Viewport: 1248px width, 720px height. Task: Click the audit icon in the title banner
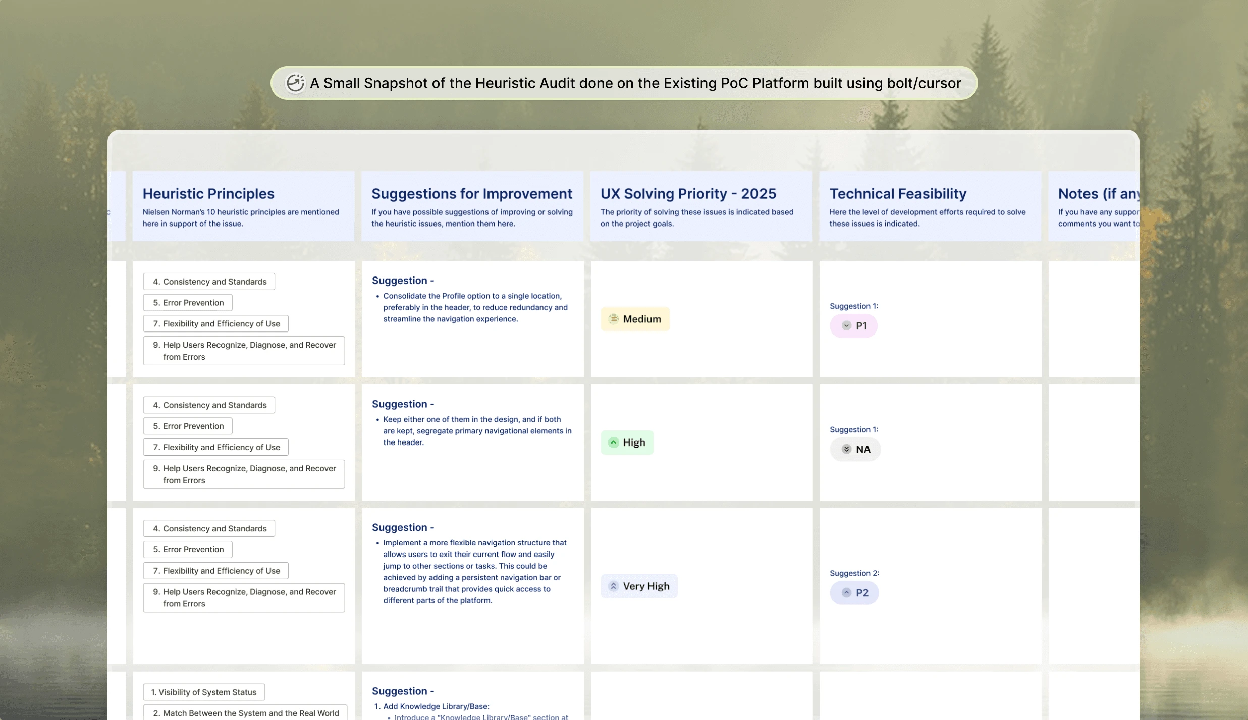pyautogui.click(x=295, y=83)
